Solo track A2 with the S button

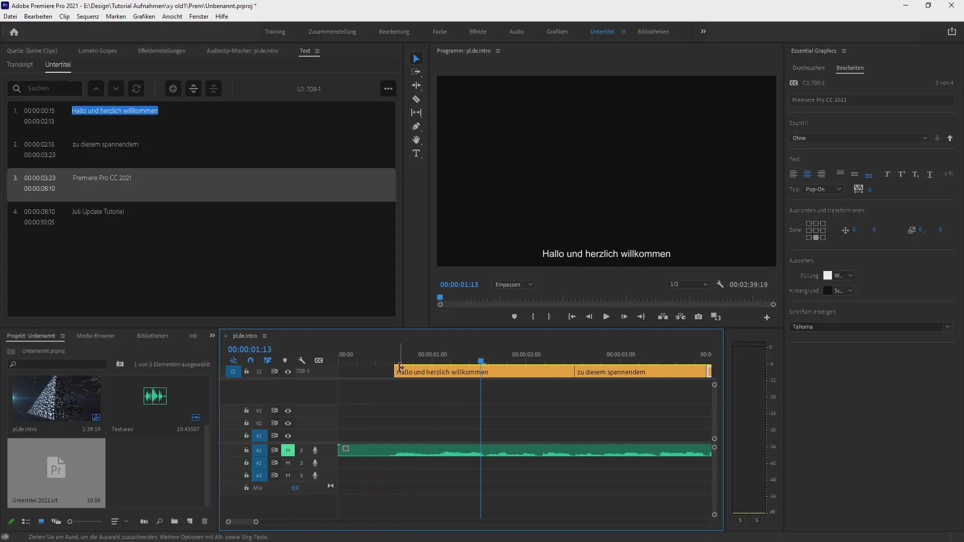tap(301, 463)
